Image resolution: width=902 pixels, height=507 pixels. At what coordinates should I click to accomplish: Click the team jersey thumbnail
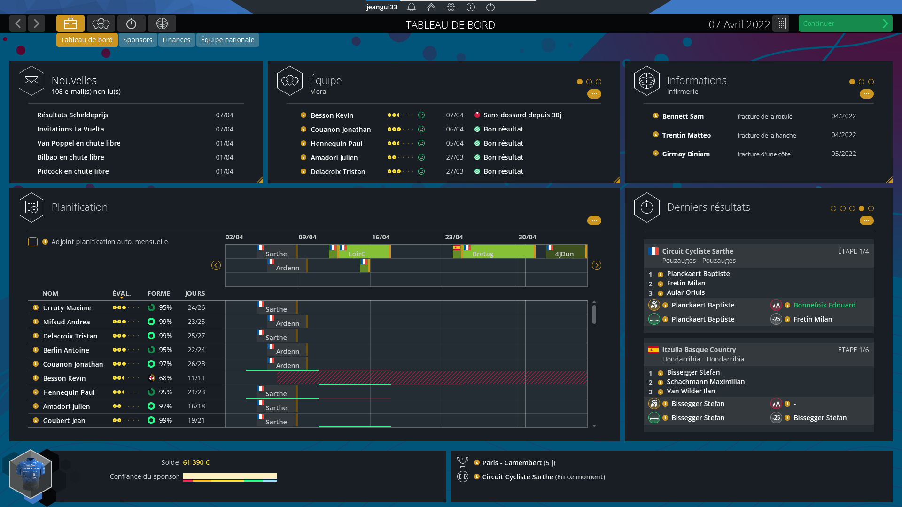[x=31, y=474]
